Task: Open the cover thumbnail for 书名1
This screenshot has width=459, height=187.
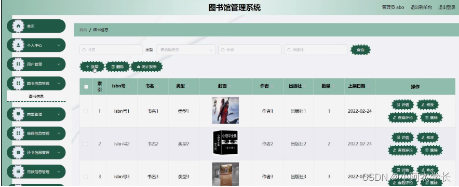Action: tap(225, 111)
